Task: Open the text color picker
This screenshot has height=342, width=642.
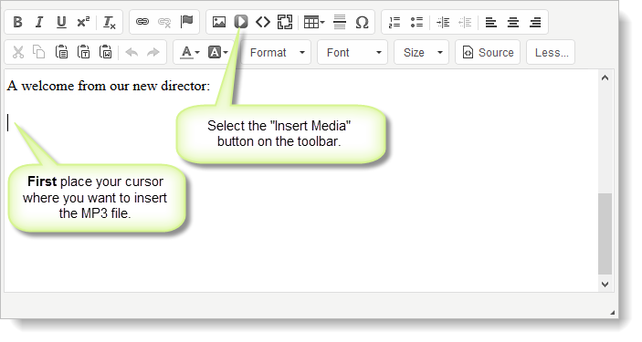Action: (190, 52)
